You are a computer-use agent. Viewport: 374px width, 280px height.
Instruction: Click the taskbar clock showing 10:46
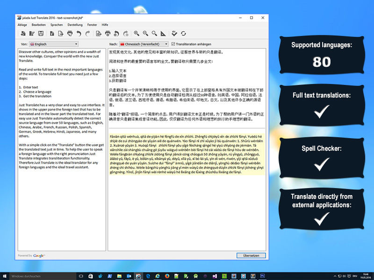click(366, 276)
